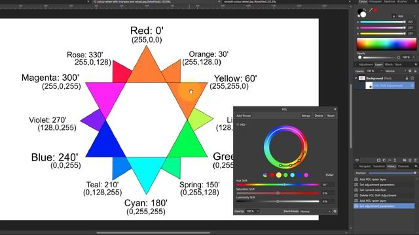
Task: Click the layer blend options gear icon
Action: tap(410, 71)
